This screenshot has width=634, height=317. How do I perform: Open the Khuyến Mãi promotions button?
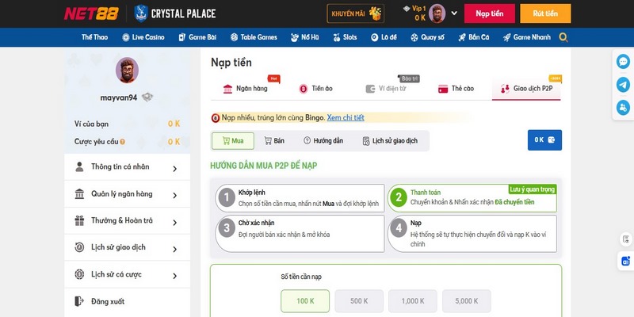[355, 13]
